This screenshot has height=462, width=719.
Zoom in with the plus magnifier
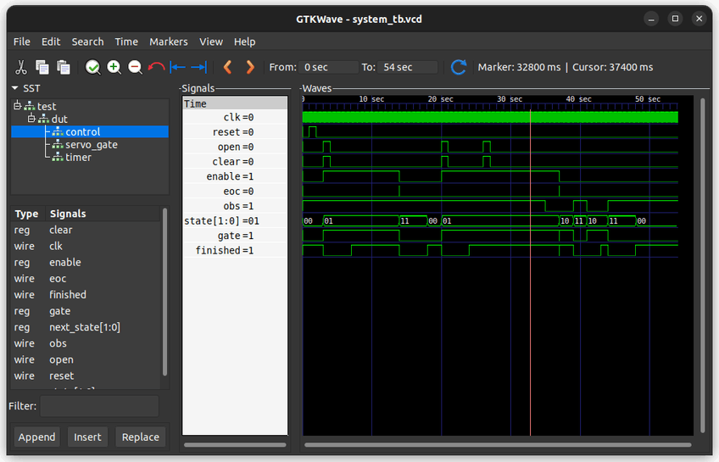point(114,67)
